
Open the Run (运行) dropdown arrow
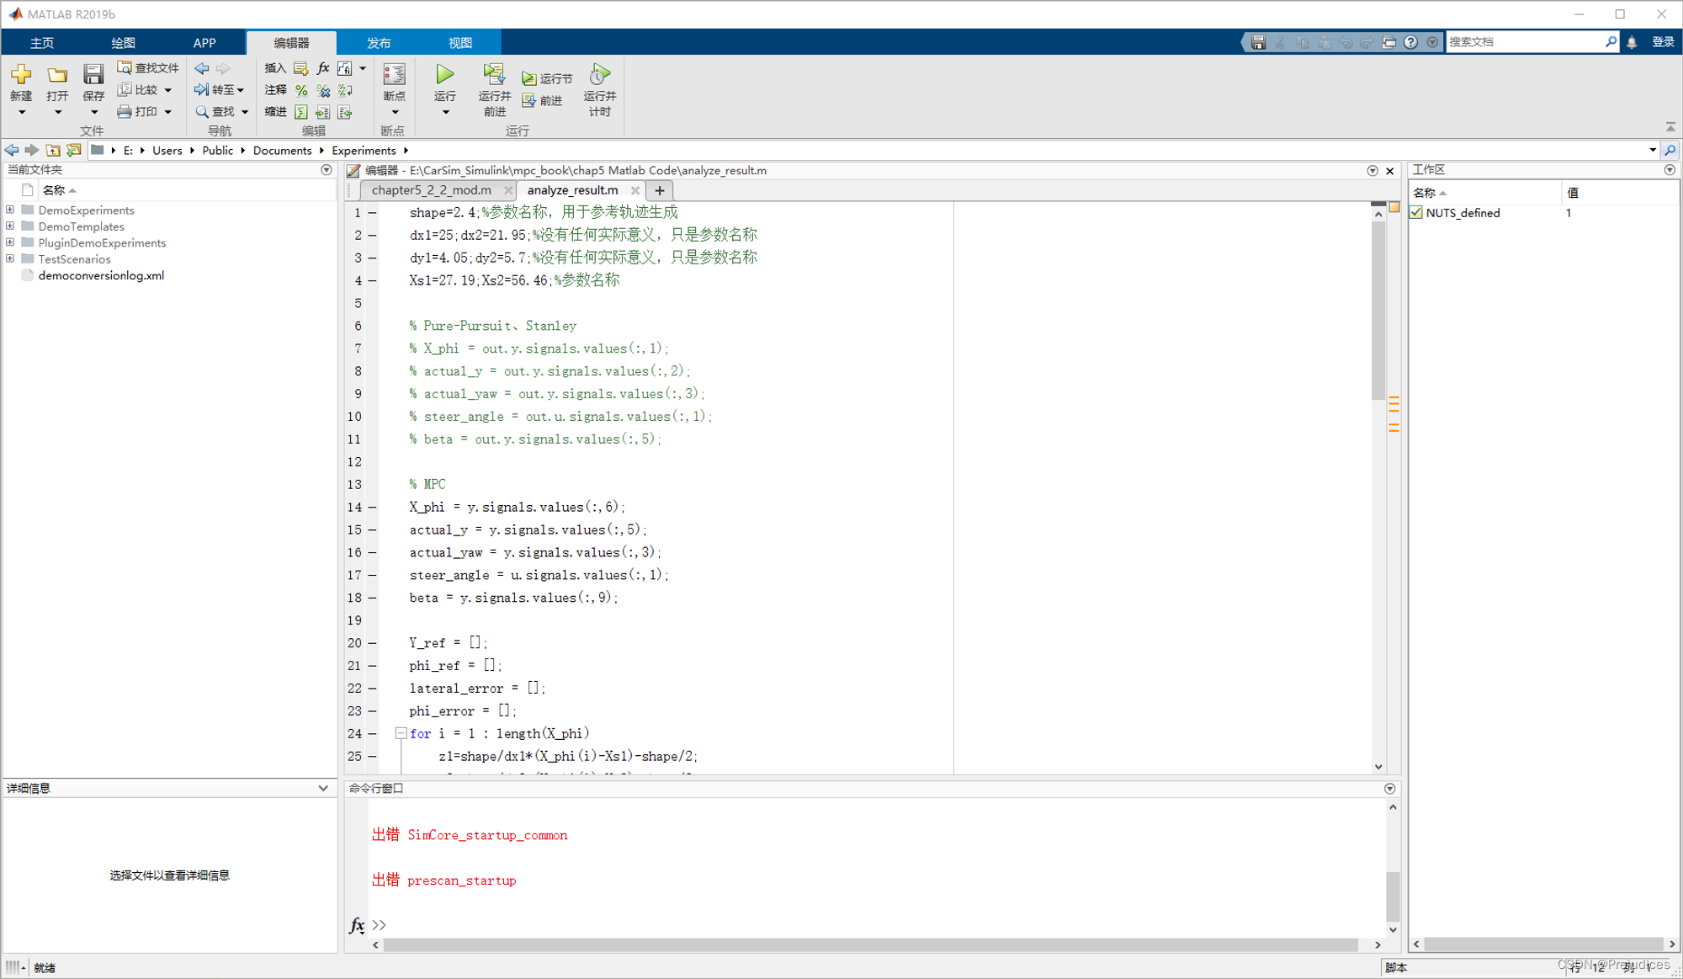click(446, 112)
